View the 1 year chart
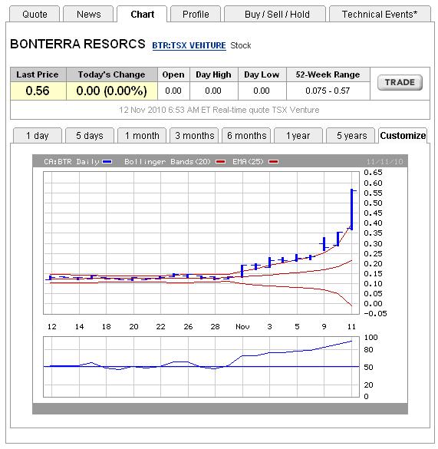This screenshot has width=438, height=449. click(x=298, y=135)
